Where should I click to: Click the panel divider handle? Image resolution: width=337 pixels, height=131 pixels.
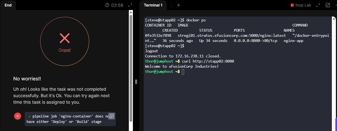click(136, 82)
